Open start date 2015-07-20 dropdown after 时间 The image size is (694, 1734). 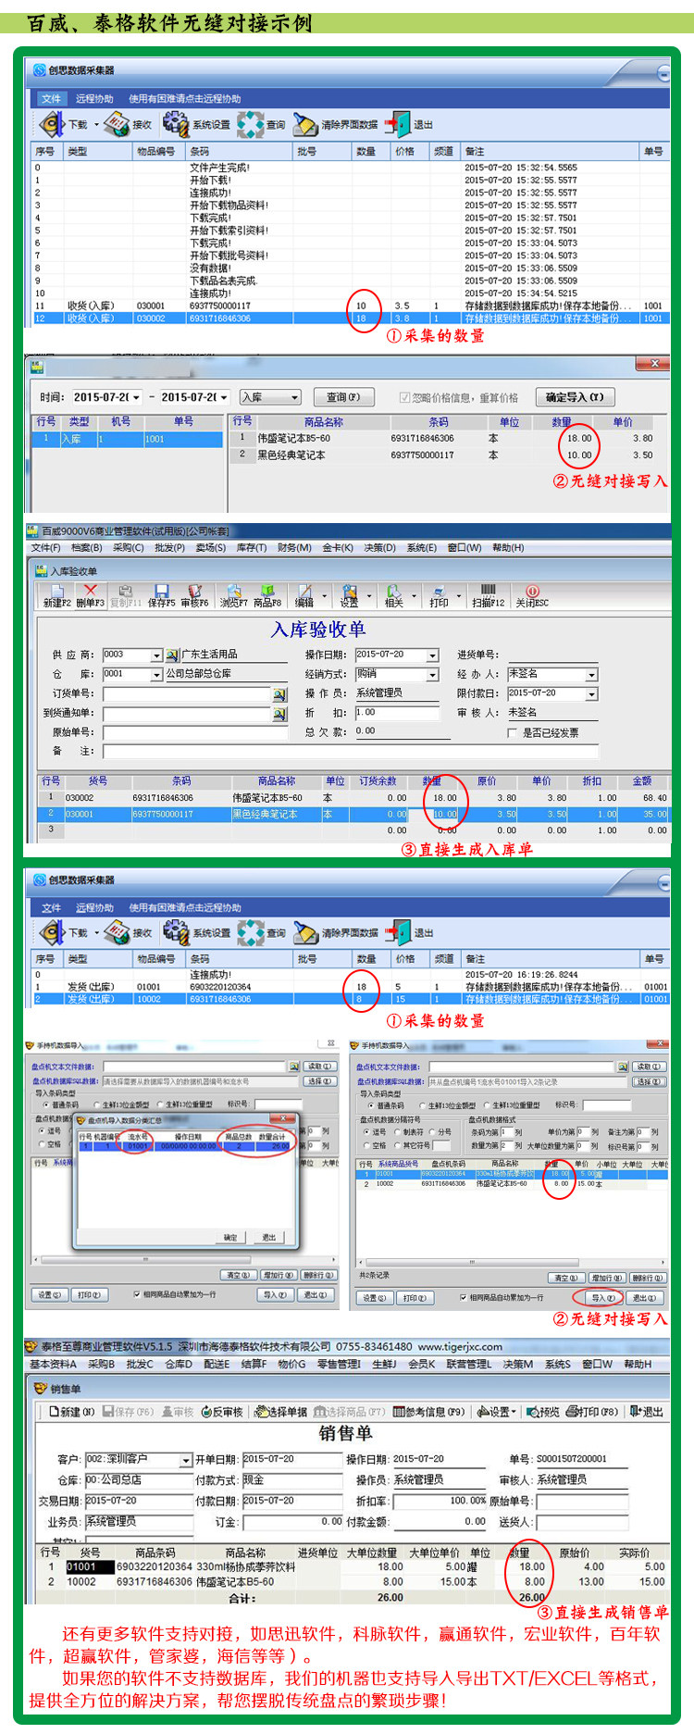click(x=136, y=397)
